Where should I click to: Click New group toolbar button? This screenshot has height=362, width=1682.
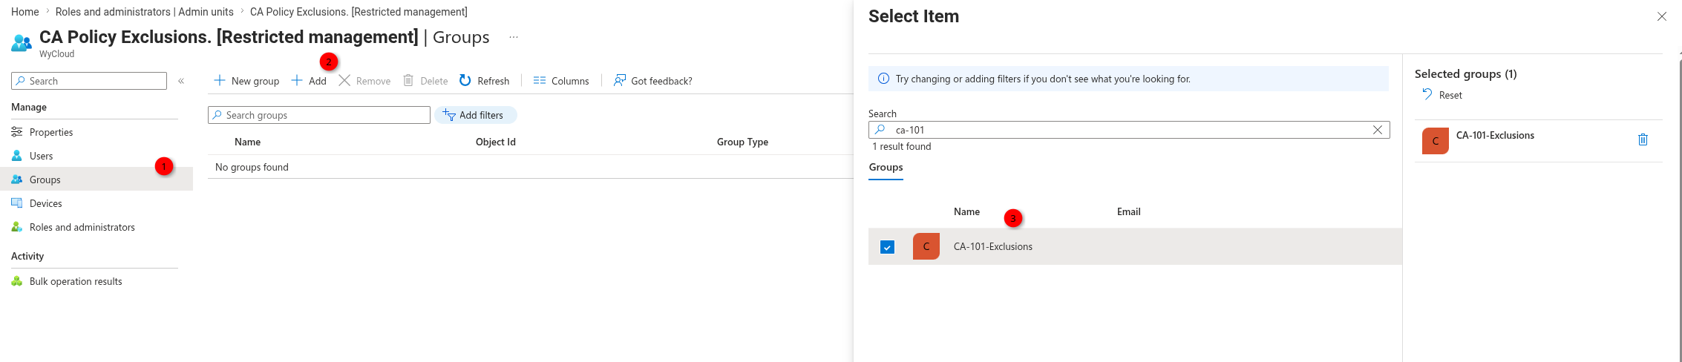[246, 81]
